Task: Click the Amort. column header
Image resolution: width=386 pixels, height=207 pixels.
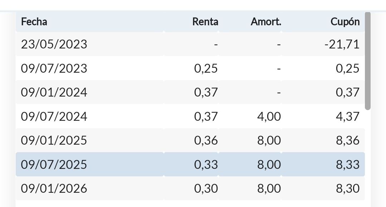Action: click(266, 22)
